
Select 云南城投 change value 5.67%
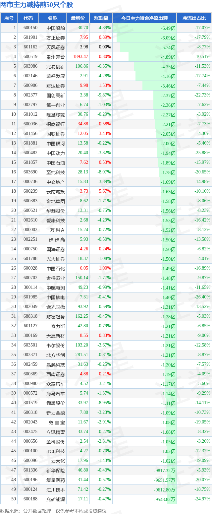pyautogui.click(x=105, y=191)
